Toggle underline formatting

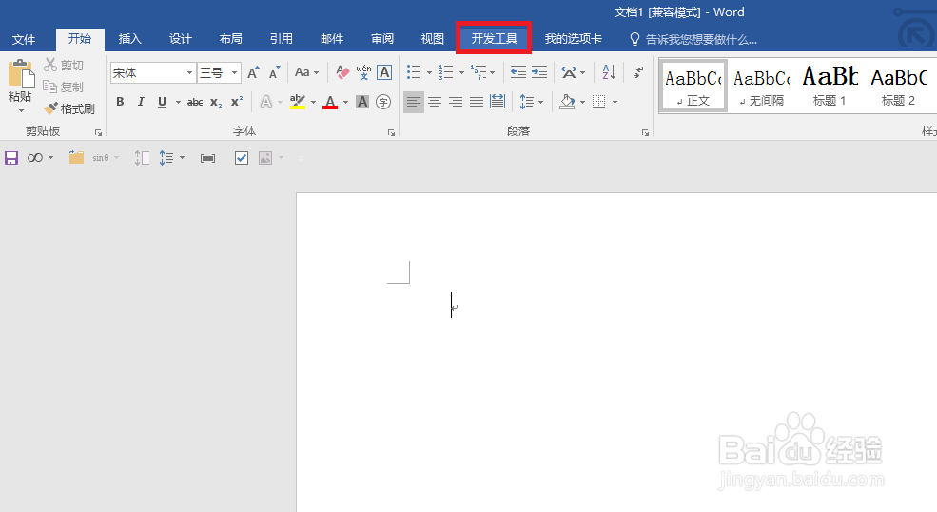pos(162,102)
